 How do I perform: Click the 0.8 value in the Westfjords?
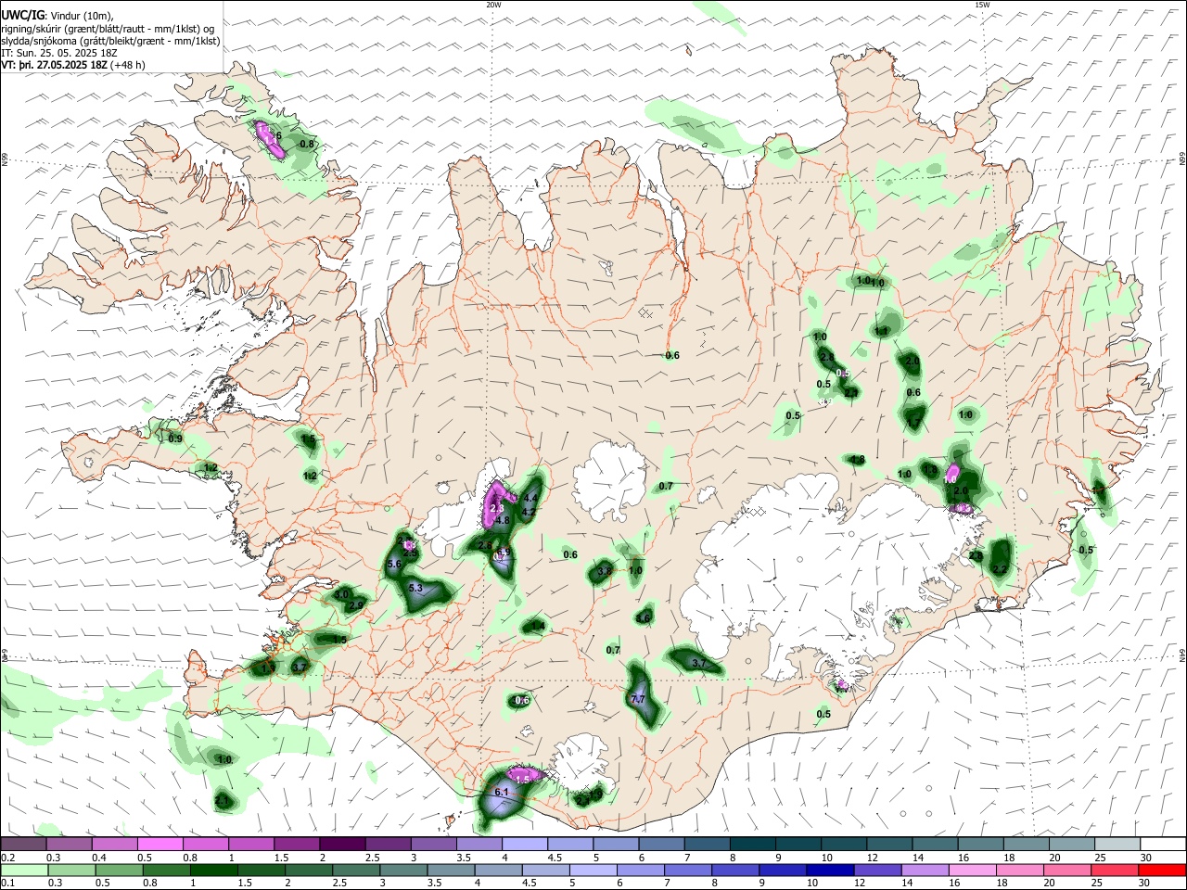tap(308, 144)
